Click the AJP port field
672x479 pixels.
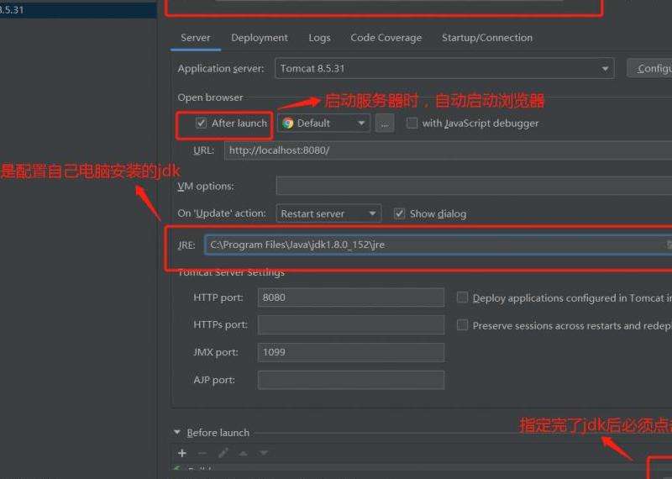[350, 380]
